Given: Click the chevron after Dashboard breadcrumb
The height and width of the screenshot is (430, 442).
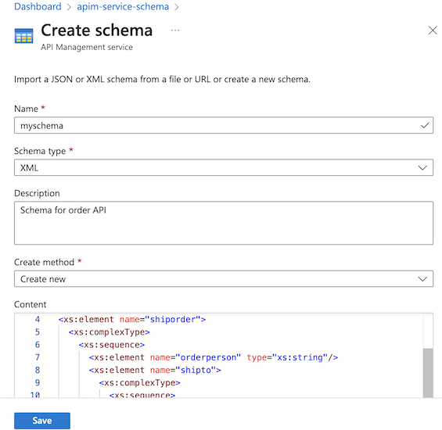Looking at the screenshot, I should (x=69, y=7).
